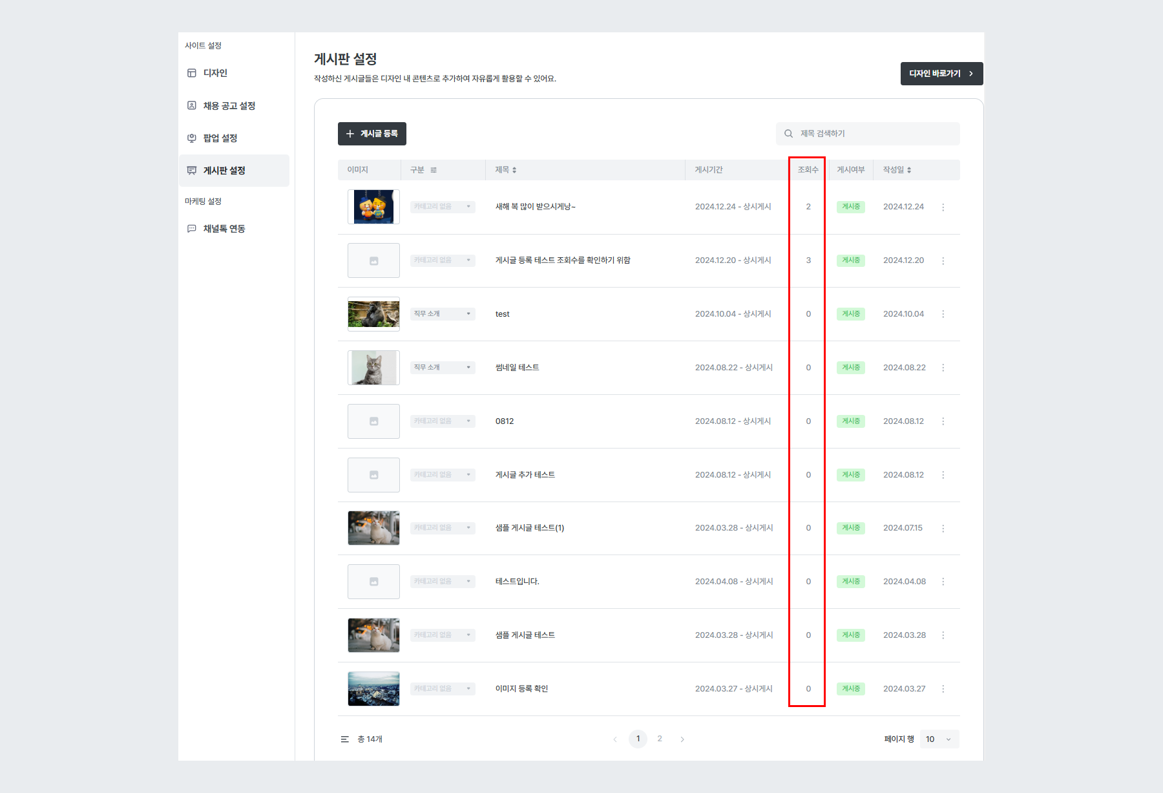
Task: Expand category dropdown for 샘플 게시글 테스트(1)
Action: (443, 528)
